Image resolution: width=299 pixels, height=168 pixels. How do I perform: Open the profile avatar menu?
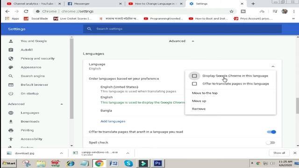click(x=285, y=11)
